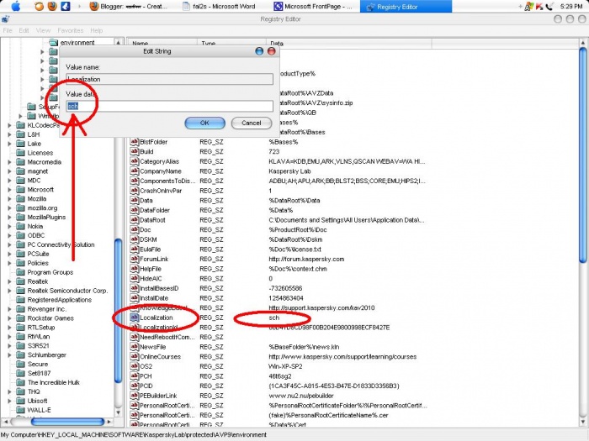Viewport: 589px width, 441px height.
Task: Switch to Microsoft FrontPage taskbar window
Action: pyautogui.click(x=313, y=7)
